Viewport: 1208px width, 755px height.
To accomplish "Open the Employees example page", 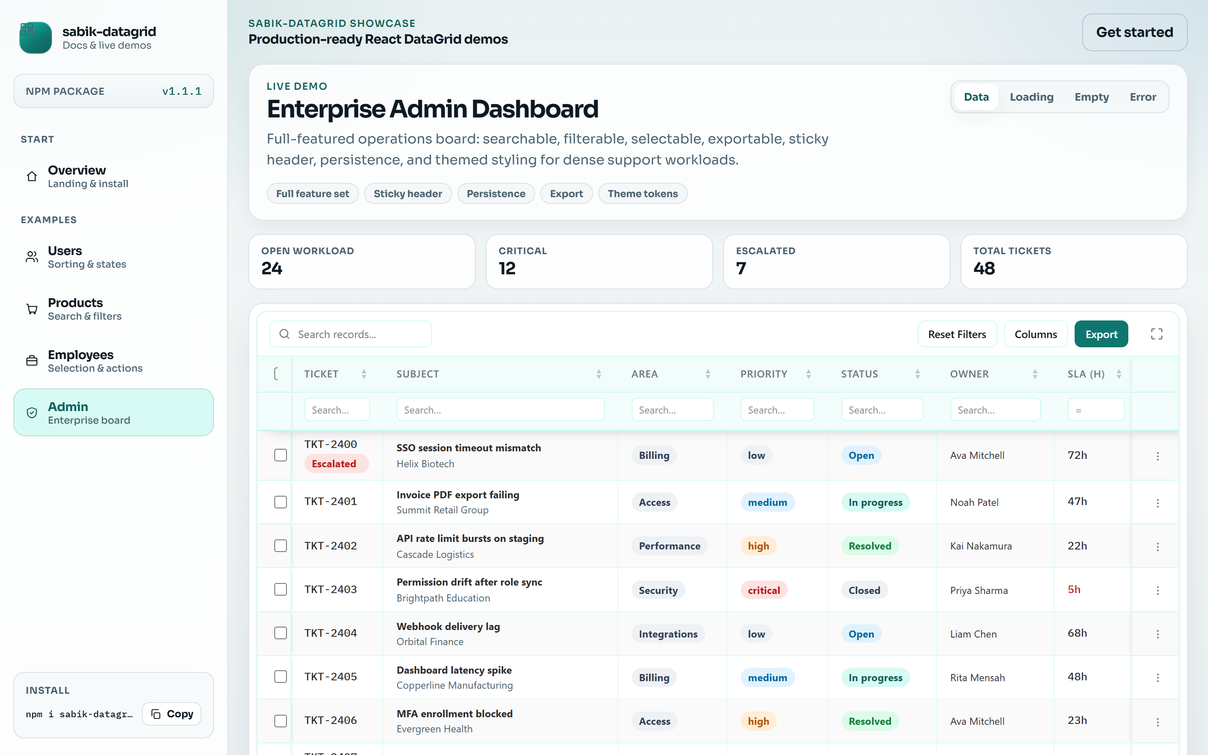I will click(x=114, y=361).
